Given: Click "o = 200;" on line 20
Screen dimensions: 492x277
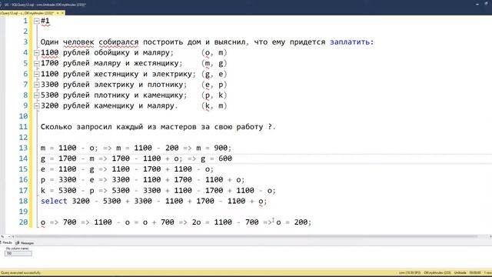Looking at the screenshot, I should click(294, 222).
